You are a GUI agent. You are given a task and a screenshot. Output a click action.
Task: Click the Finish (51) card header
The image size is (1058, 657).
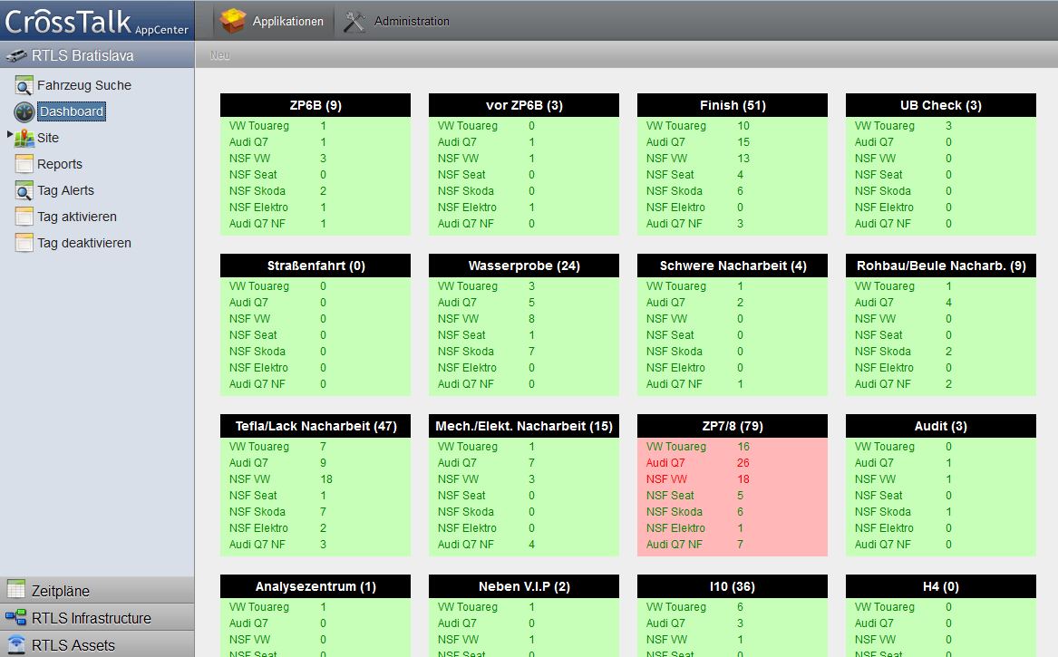pos(733,105)
